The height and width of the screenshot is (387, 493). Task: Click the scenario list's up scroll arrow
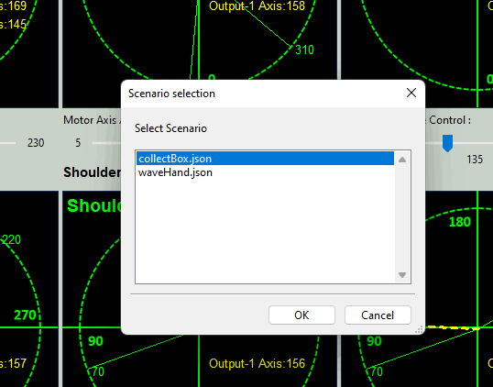[x=402, y=160]
